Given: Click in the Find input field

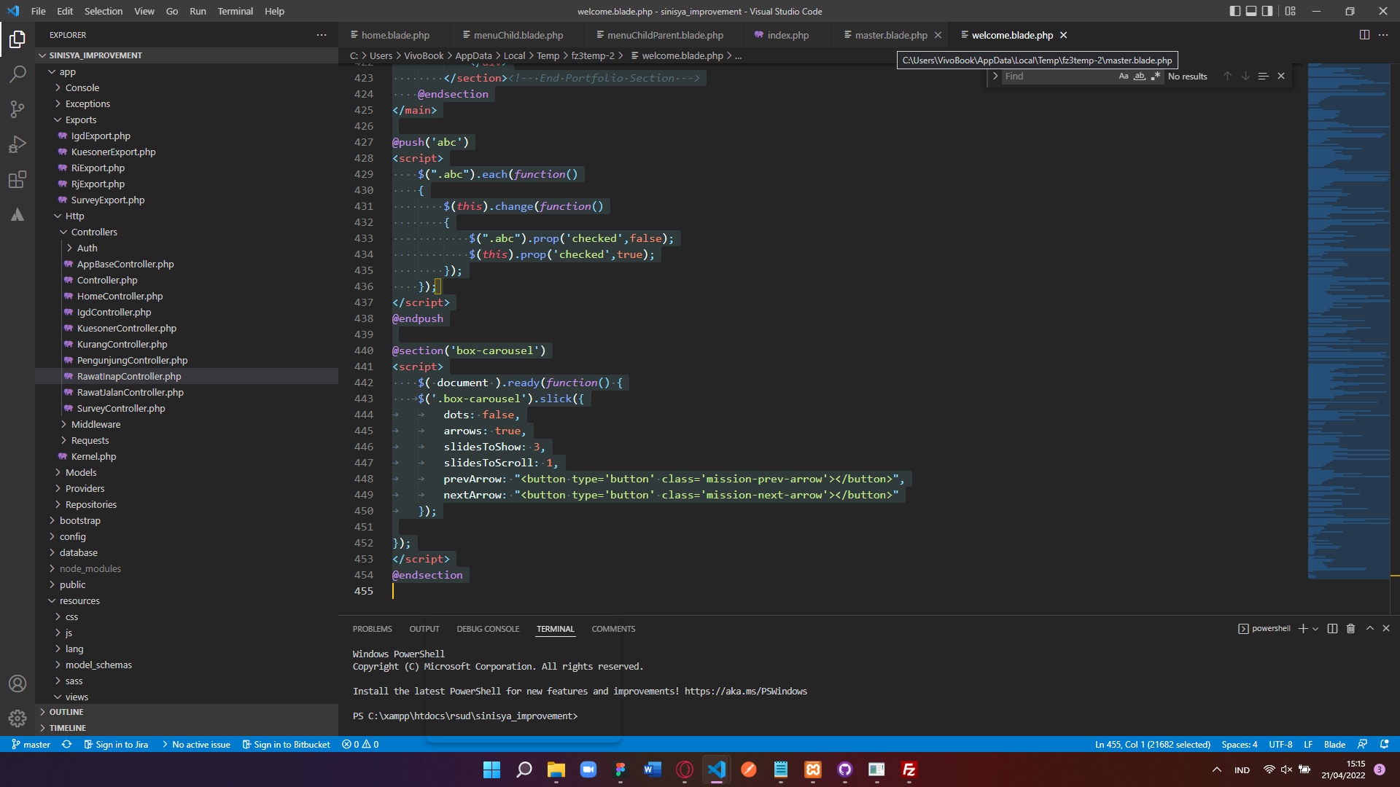Looking at the screenshot, I should [x=1059, y=76].
